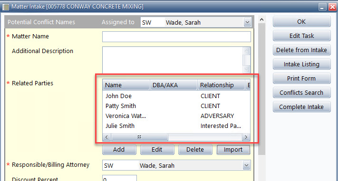Click the Conflicts Search button
The image size is (338, 181).
pyautogui.click(x=301, y=93)
